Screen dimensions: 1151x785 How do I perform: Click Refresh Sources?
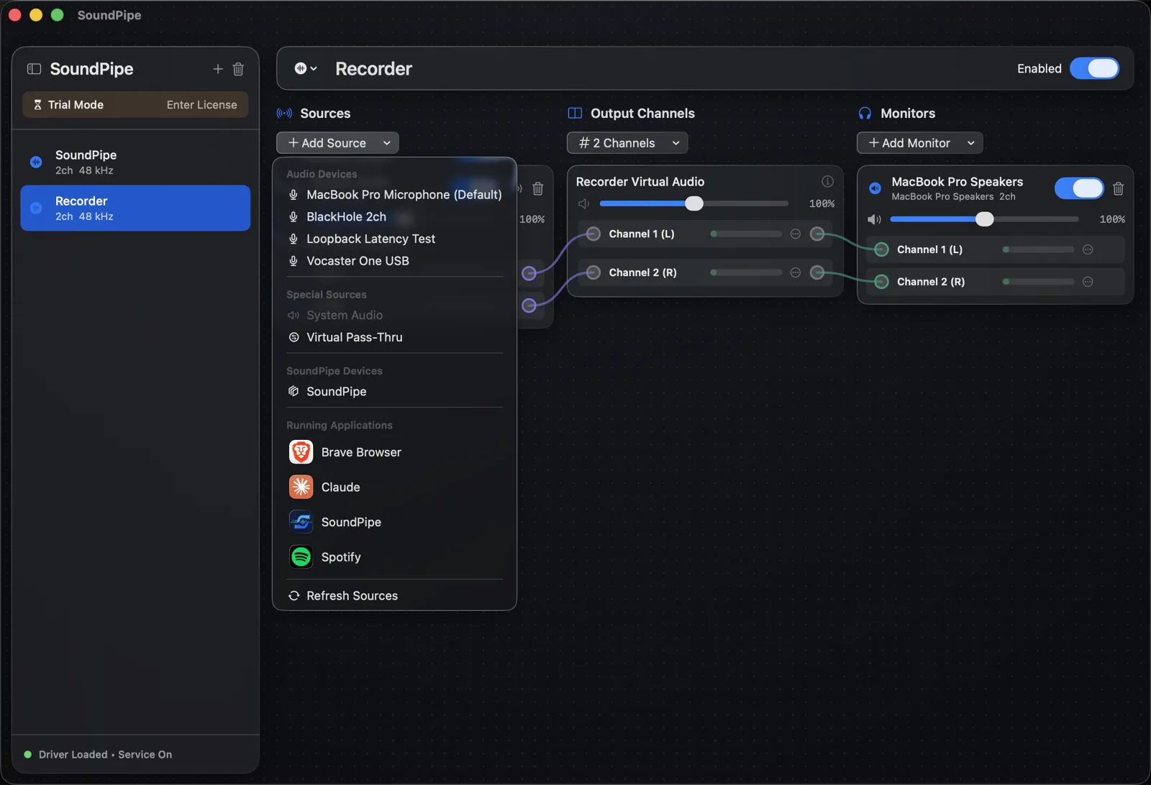tap(394, 596)
